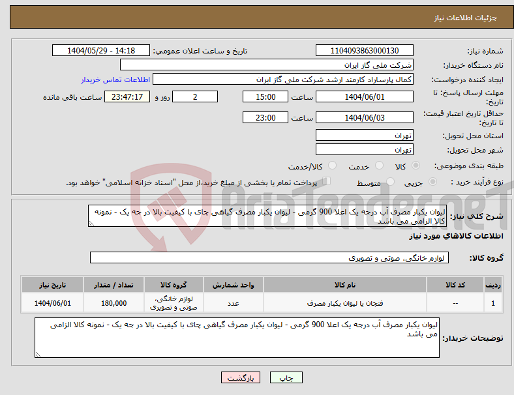The width and height of the screenshot is (514, 395).
Task: Click the announcement date field 1404/05/29 - 14:18
Action: click(x=101, y=50)
